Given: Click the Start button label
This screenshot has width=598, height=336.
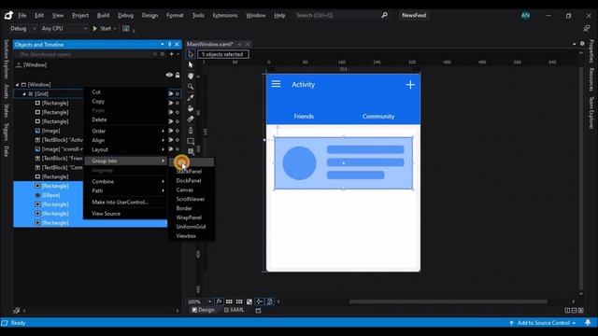Looking at the screenshot, I should coord(106,29).
